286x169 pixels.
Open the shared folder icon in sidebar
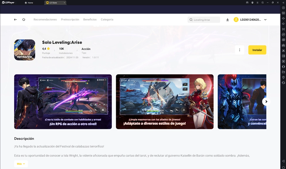(x=283, y=72)
